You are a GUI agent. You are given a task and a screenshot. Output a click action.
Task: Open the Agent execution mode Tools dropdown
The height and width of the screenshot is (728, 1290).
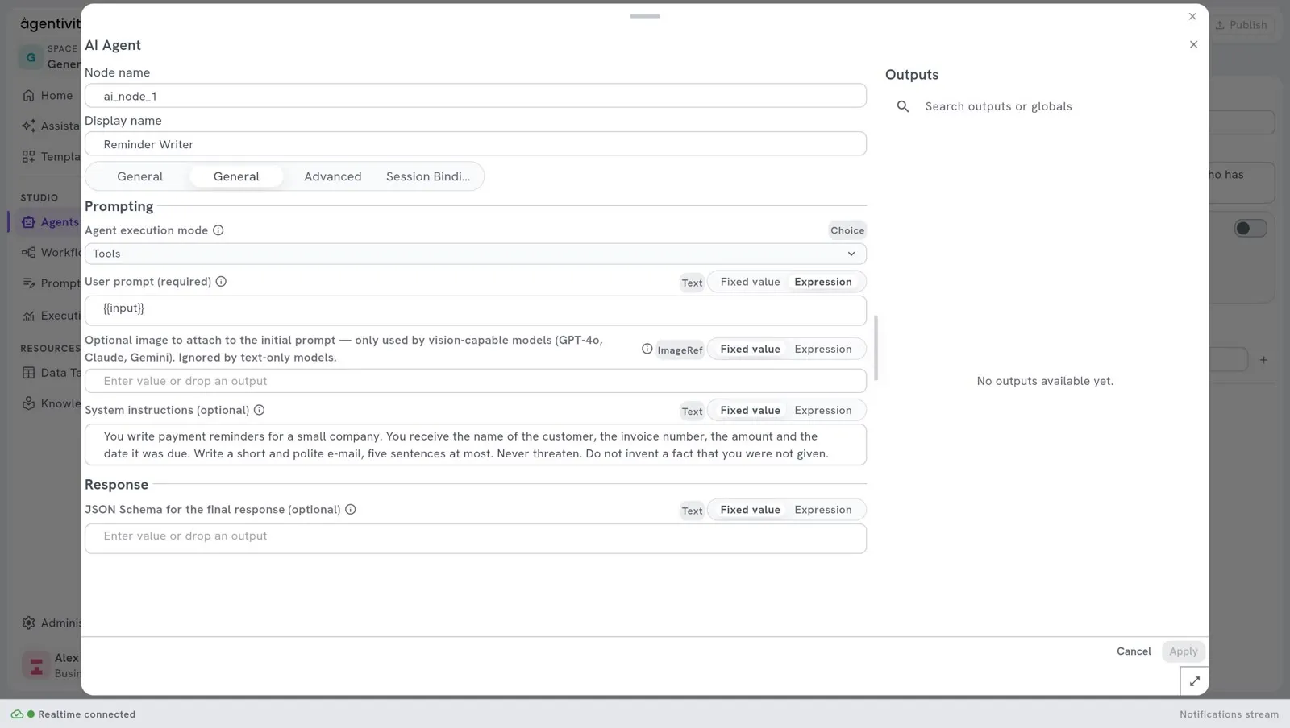coord(476,254)
